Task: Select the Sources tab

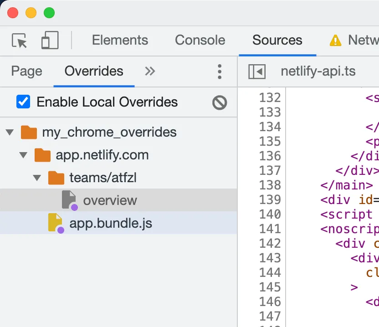Action: coord(277,40)
